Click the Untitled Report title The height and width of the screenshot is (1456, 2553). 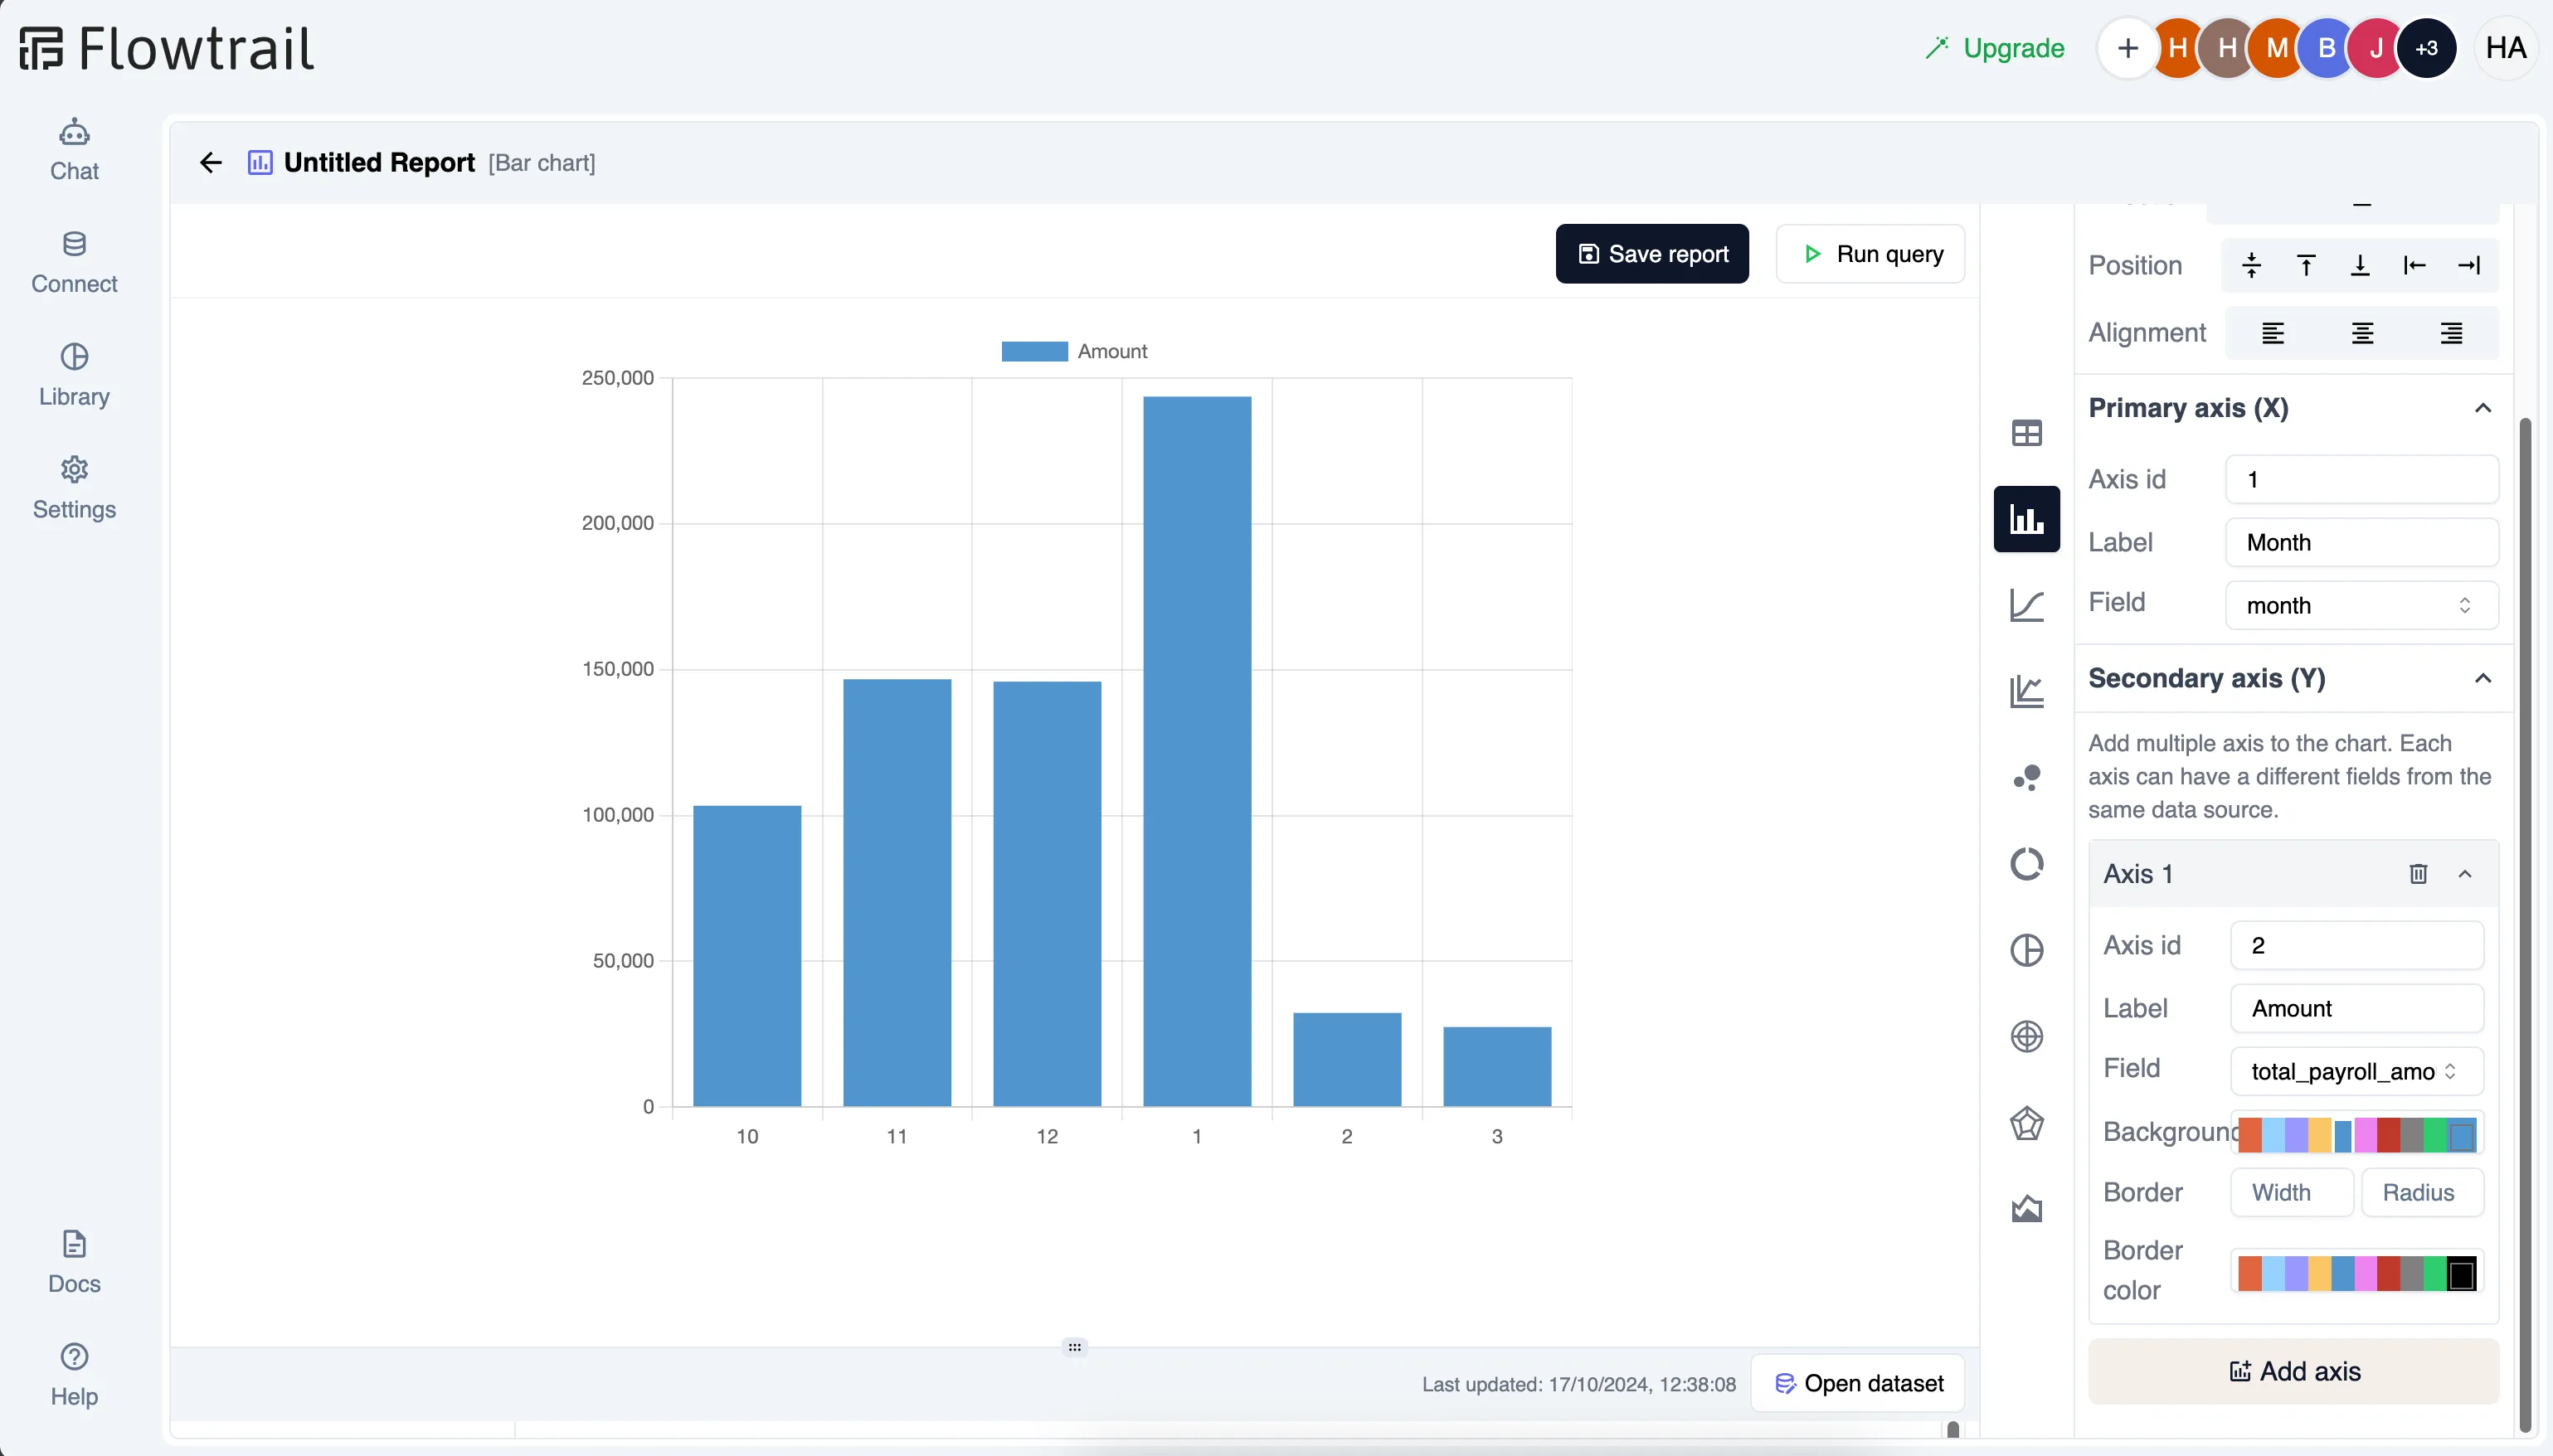[379, 162]
